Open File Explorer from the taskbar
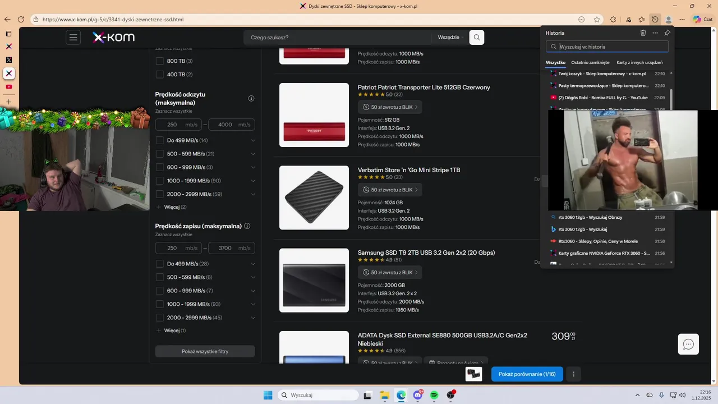 tap(385, 395)
